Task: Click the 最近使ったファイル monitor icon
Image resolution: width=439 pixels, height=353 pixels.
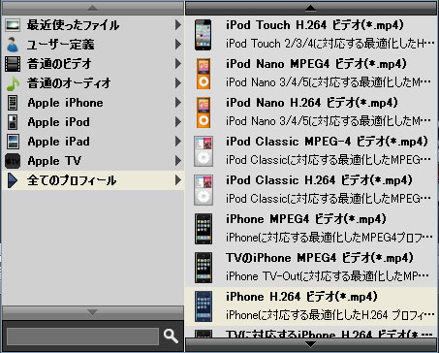Action: click(x=13, y=25)
